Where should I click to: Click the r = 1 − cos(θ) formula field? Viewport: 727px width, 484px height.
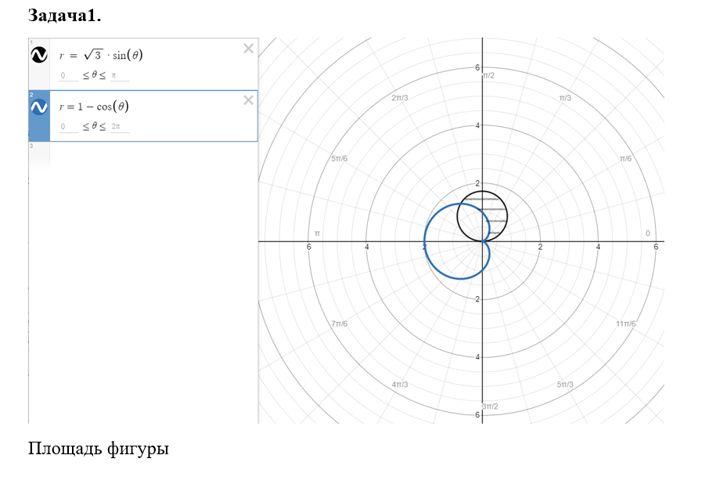pos(95,107)
